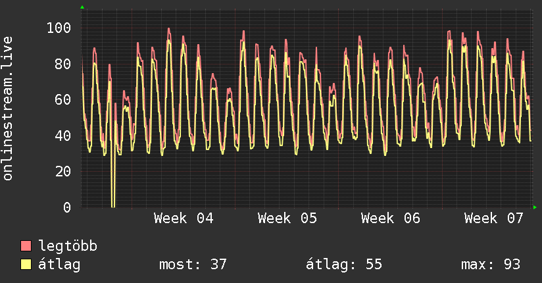Click the Week 05 axis label
The image size is (542, 283).
pos(287,218)
